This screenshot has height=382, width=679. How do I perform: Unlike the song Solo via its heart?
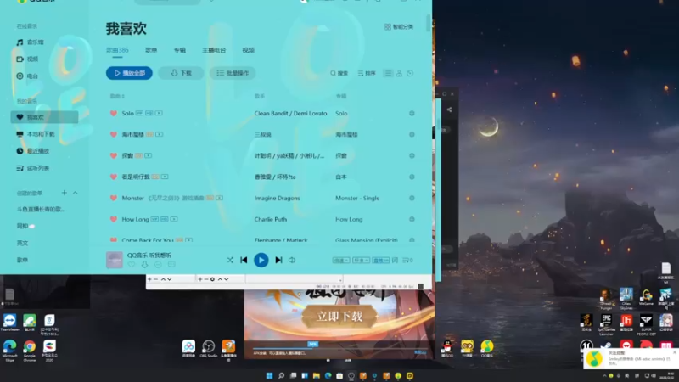point(114,113)
